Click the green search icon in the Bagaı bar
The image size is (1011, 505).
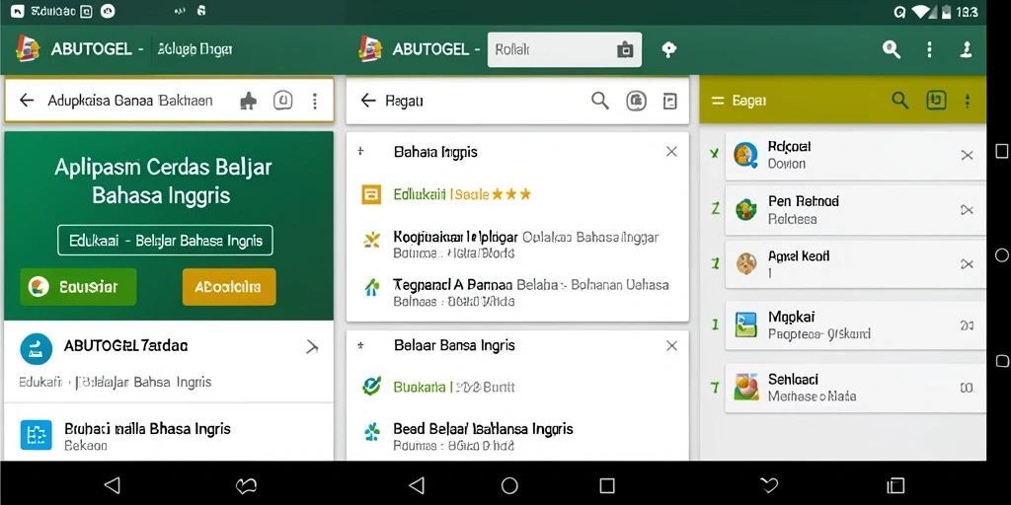click(900, 100)
